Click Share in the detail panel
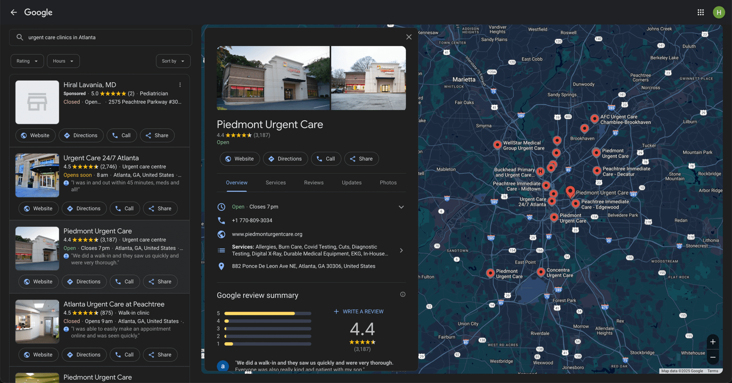 click(x=361, y=159)
